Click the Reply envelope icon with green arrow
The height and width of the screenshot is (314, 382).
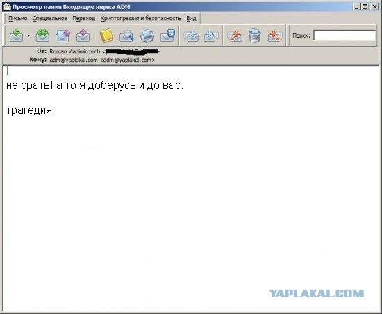click(17, 35)
